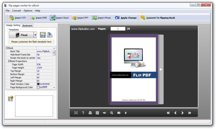Click the Import PPT toolbar icon
This screenshot has height=129, width=216.
[74, 18]
